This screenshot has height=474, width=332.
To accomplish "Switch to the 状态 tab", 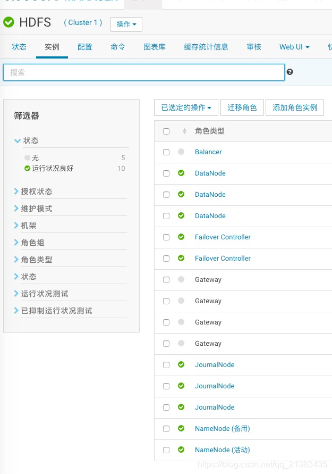I will 19,47.
